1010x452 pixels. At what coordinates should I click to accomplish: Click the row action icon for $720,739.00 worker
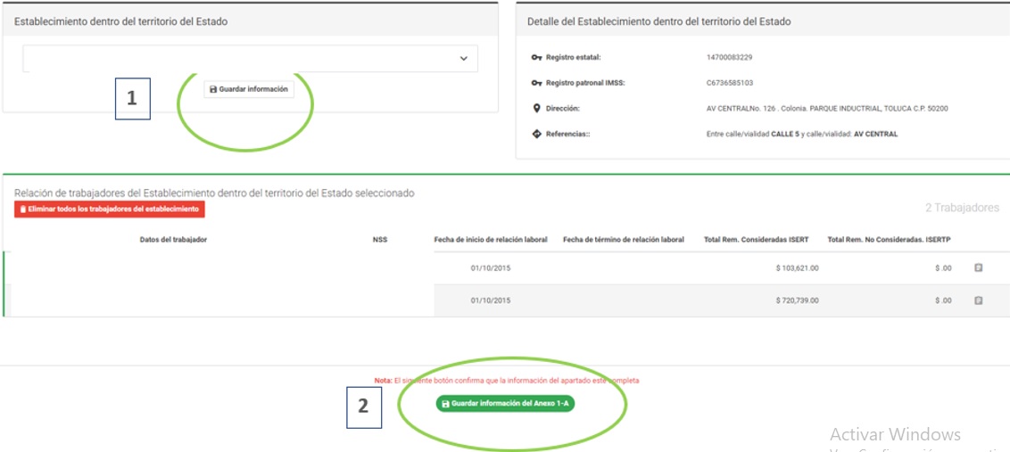click(978, 300)
